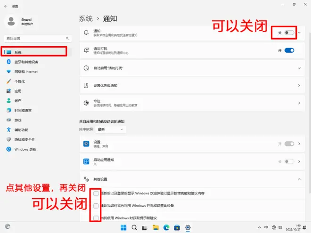The height and width of the screenshot is (233, 311).
Task: Click the privacy shield icon
Action: point(9,139)
